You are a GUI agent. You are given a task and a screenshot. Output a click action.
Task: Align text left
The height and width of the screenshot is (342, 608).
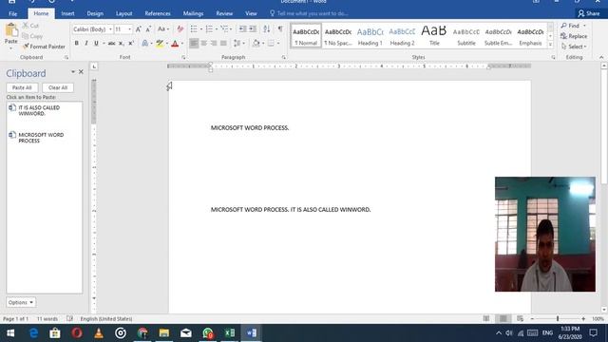click(x=194, y=44)
